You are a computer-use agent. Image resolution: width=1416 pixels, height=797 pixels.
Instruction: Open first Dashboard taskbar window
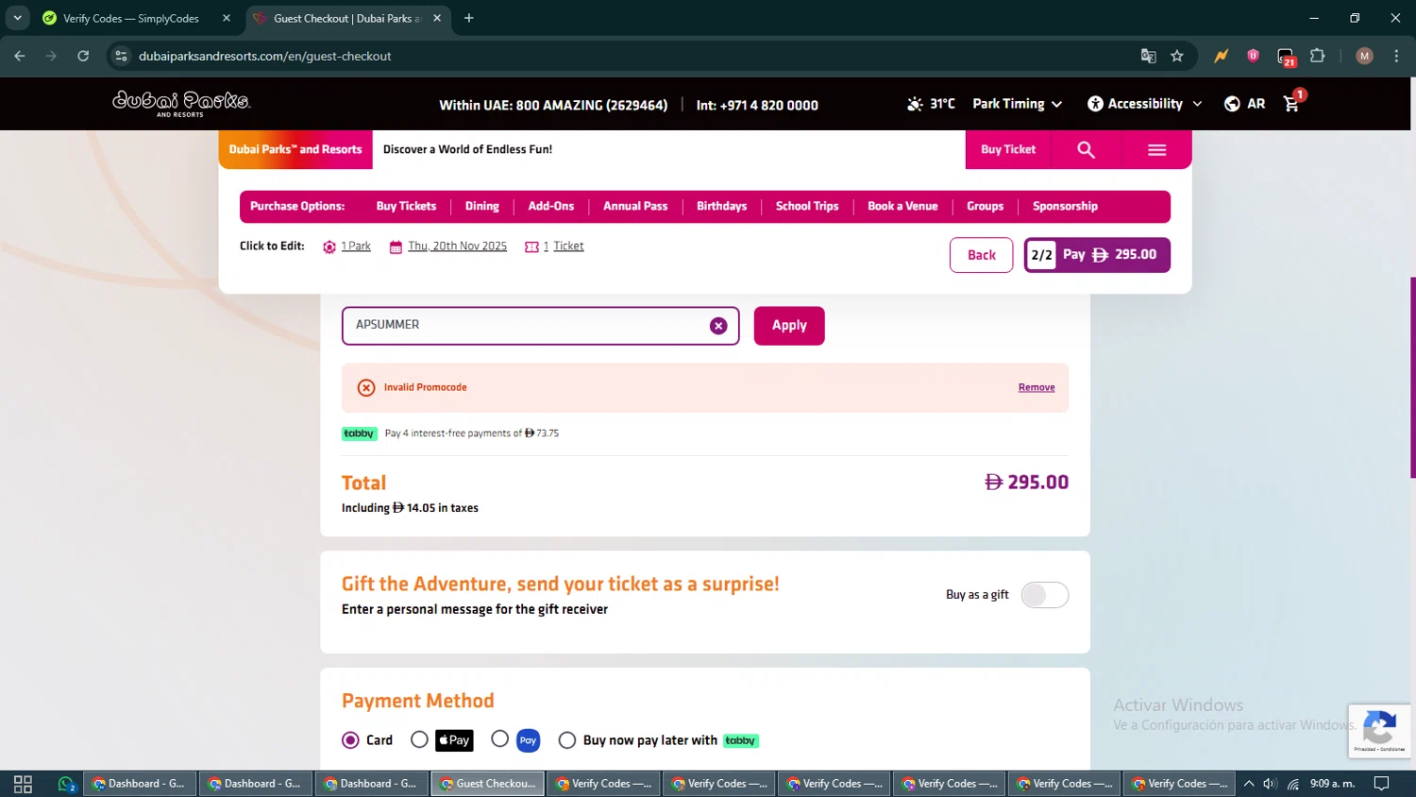(x=141, y=784)
